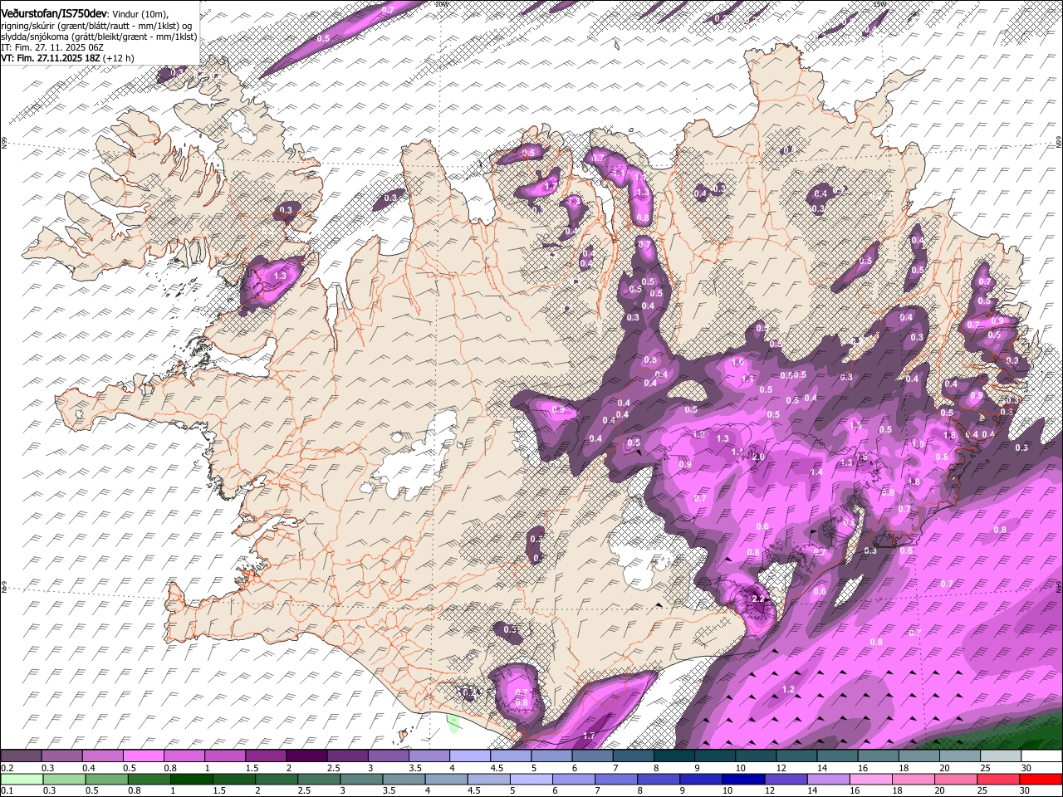
Task: Click the 30 label in the lower legend row
Action: (1026, 791)
